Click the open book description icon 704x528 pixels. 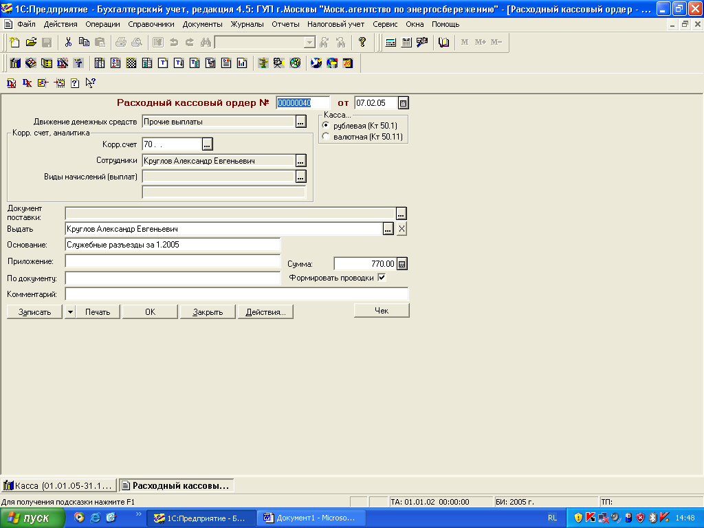point(443,42)
